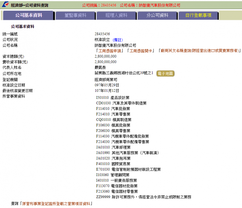The height and width of the screenshot is (208, 242).
Task: Switch to the 董監事資料 tab
Action: click(75, 15)
